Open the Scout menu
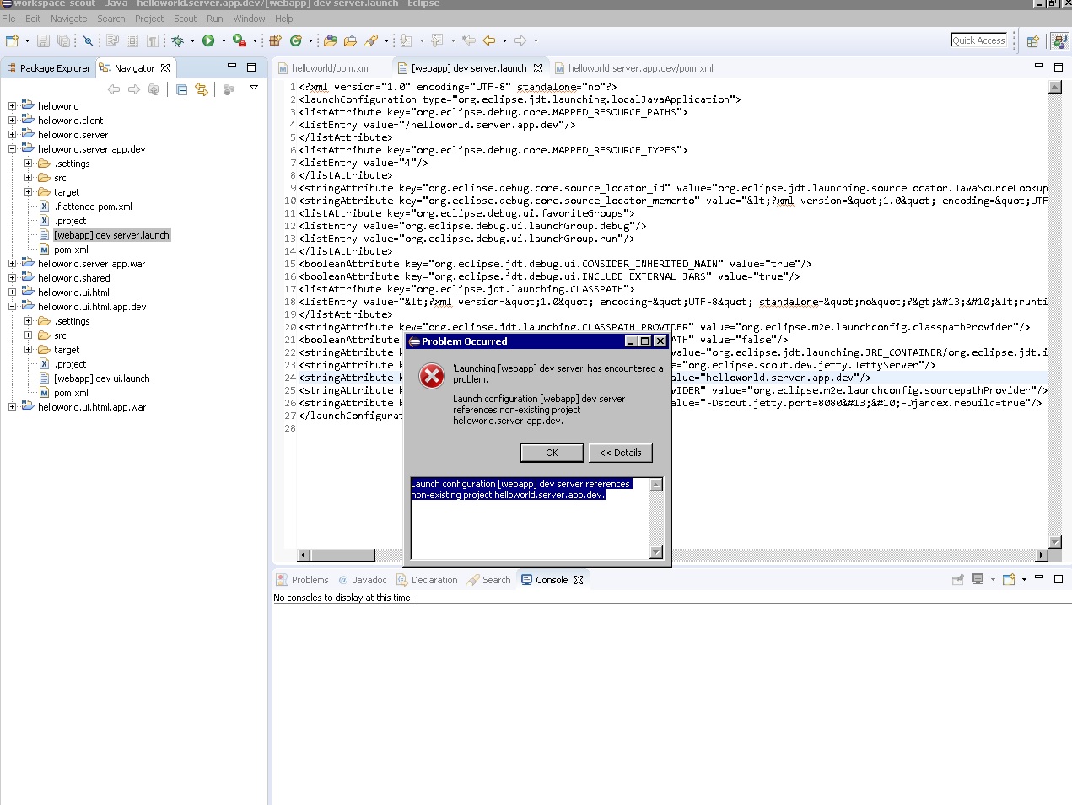The image size is (1072, 805). 185,19
